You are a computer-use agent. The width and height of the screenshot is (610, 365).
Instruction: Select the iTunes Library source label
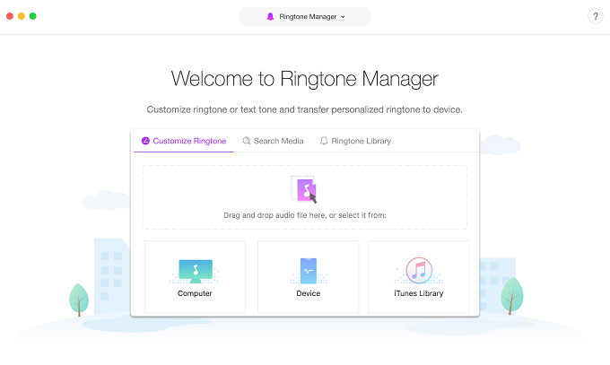[419, 293]
